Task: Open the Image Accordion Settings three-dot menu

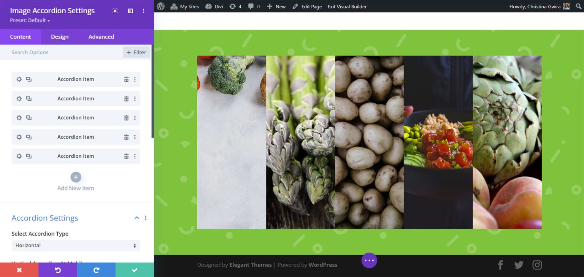Action: pos(144,11)
